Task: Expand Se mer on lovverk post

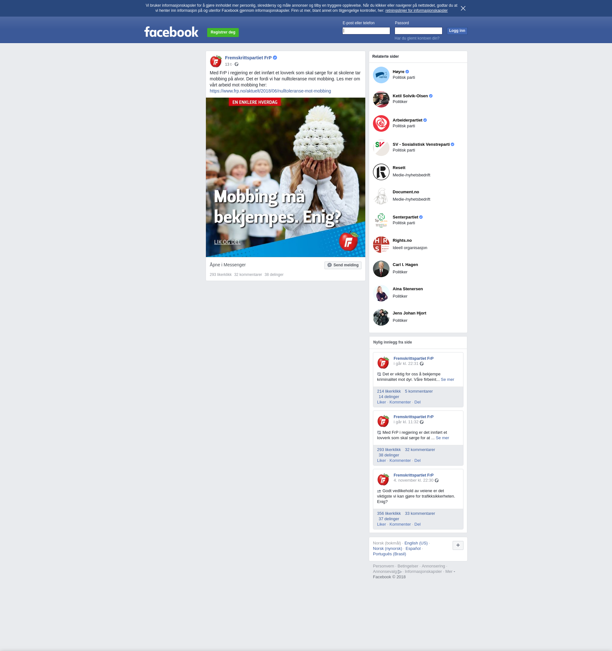Action: [442, 438]
